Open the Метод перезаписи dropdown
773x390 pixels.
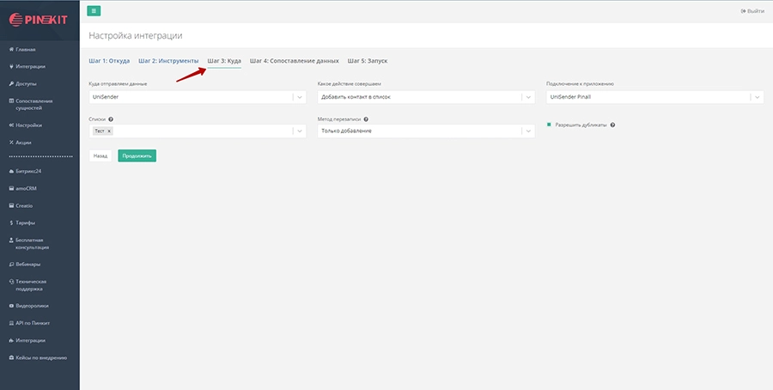coord(425,131)
